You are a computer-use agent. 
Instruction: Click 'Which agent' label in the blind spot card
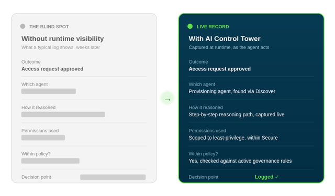point(35,84)
